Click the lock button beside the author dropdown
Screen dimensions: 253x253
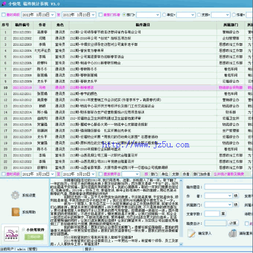(x=236, y=196)
